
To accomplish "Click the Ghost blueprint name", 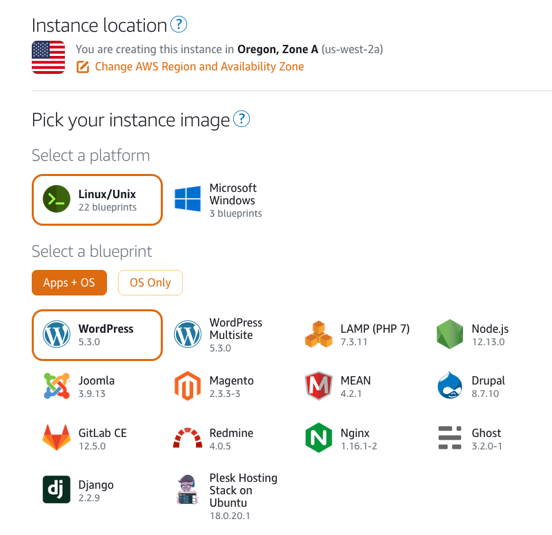I will coord(486,433).
